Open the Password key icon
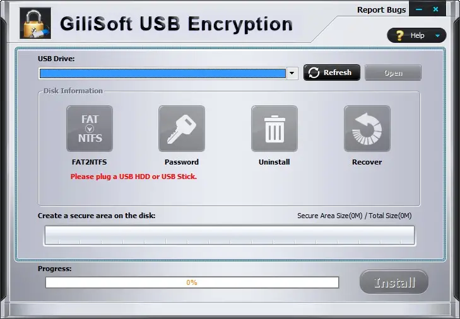 182,129
